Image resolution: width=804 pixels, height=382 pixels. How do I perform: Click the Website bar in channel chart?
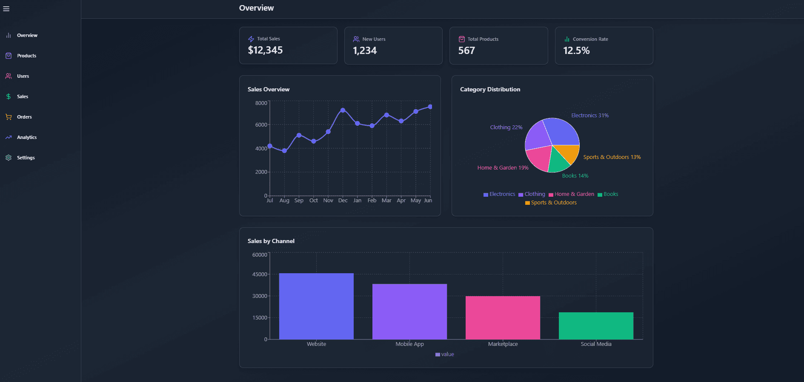pyautogui.click(x=316, y=306)
